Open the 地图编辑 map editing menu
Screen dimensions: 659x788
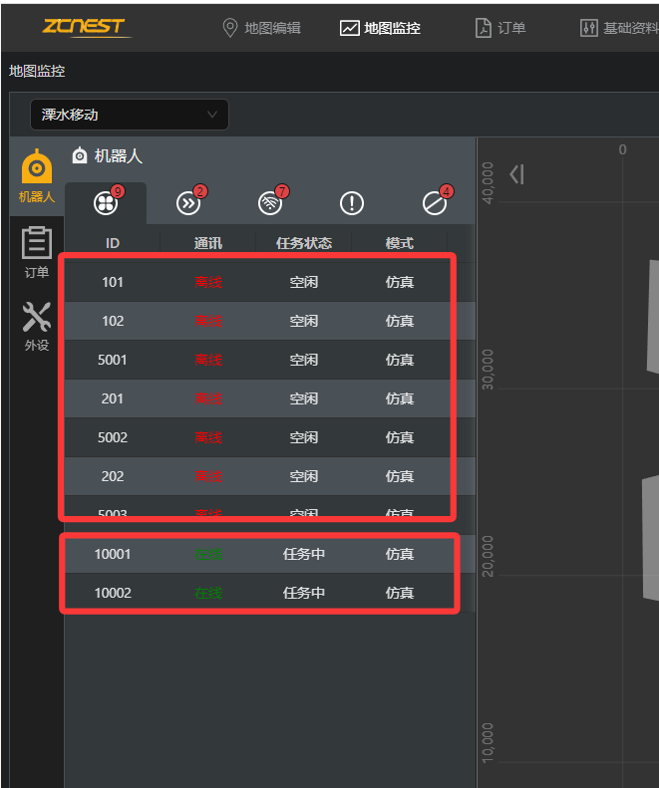(261, 28)
